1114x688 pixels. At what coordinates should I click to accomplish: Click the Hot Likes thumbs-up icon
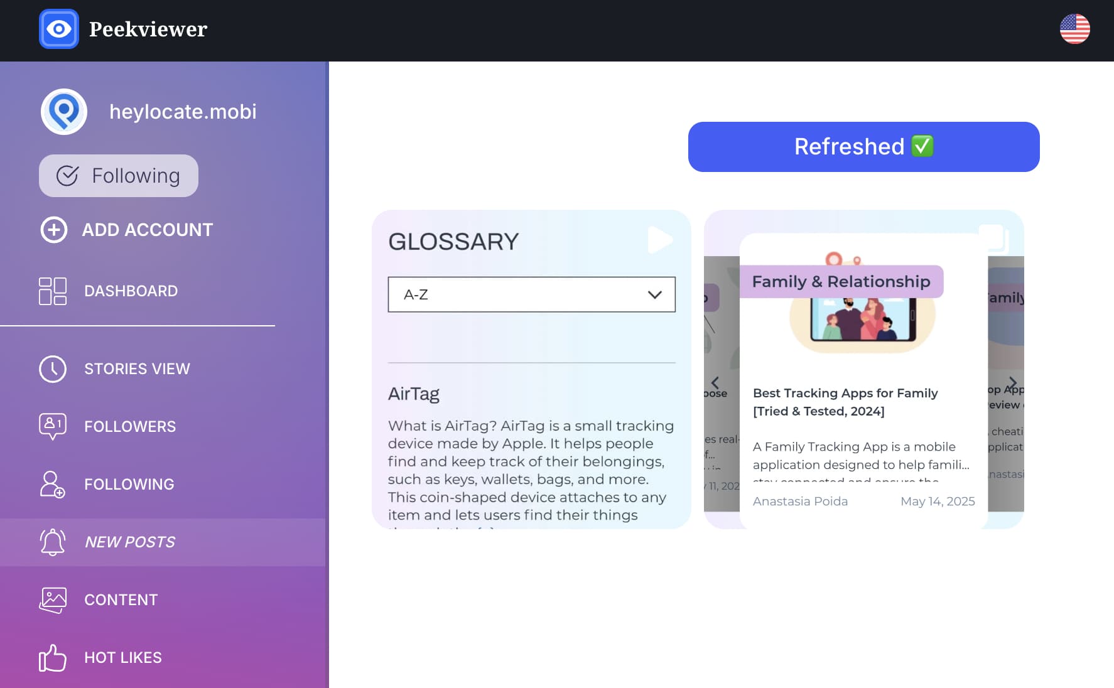click(53, 658)
